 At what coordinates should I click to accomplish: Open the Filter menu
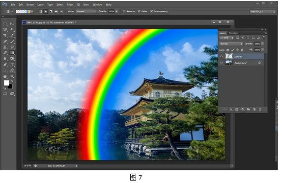coord(70,5)
